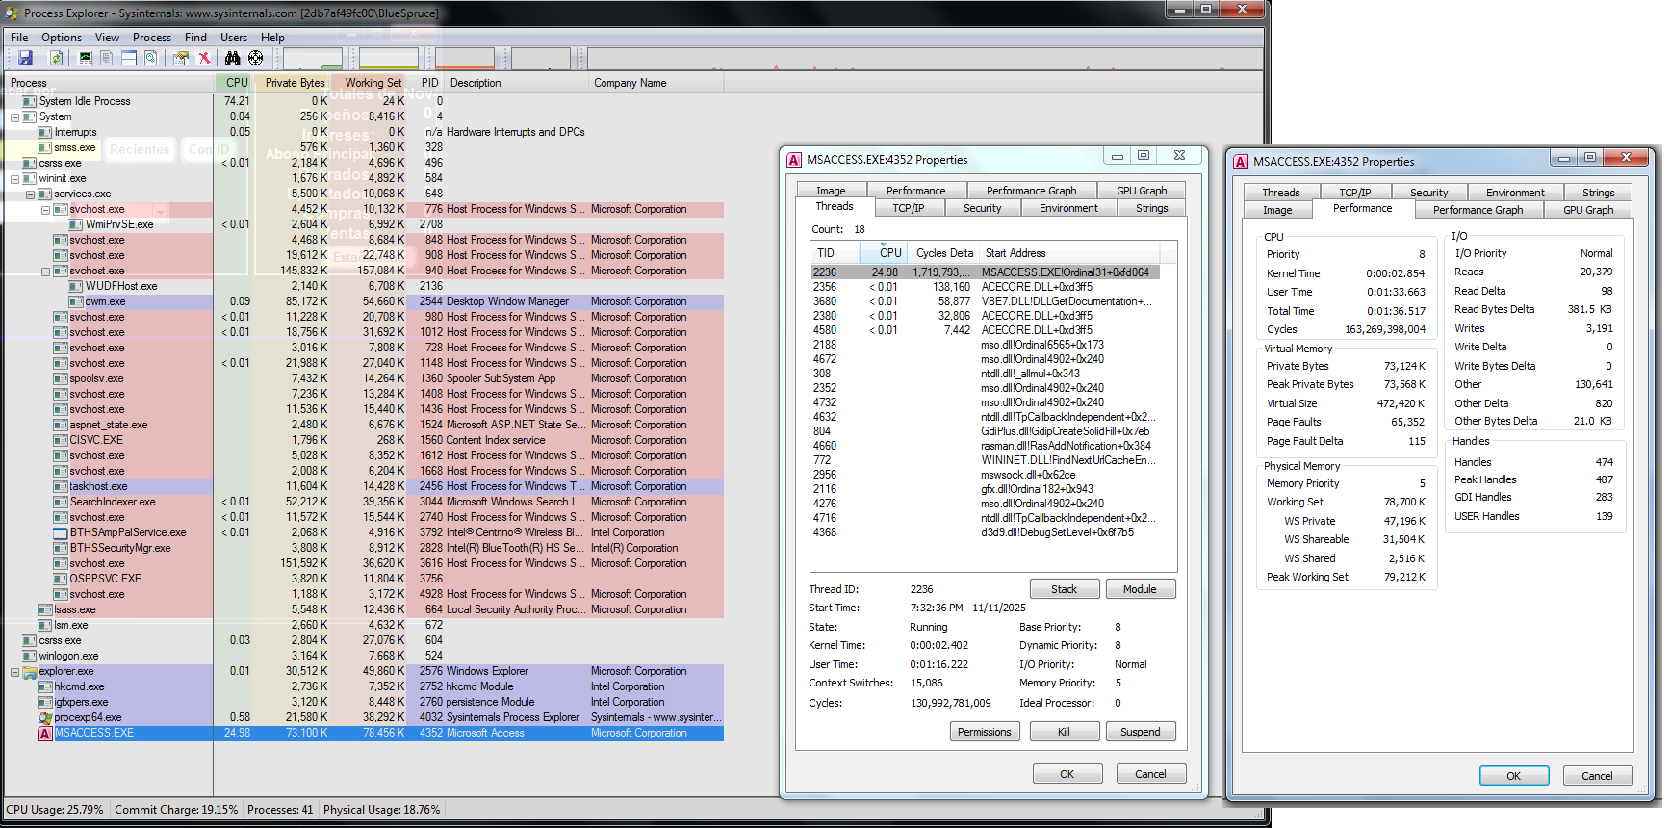Click the Show Process Tree toolbar icon

107,59
